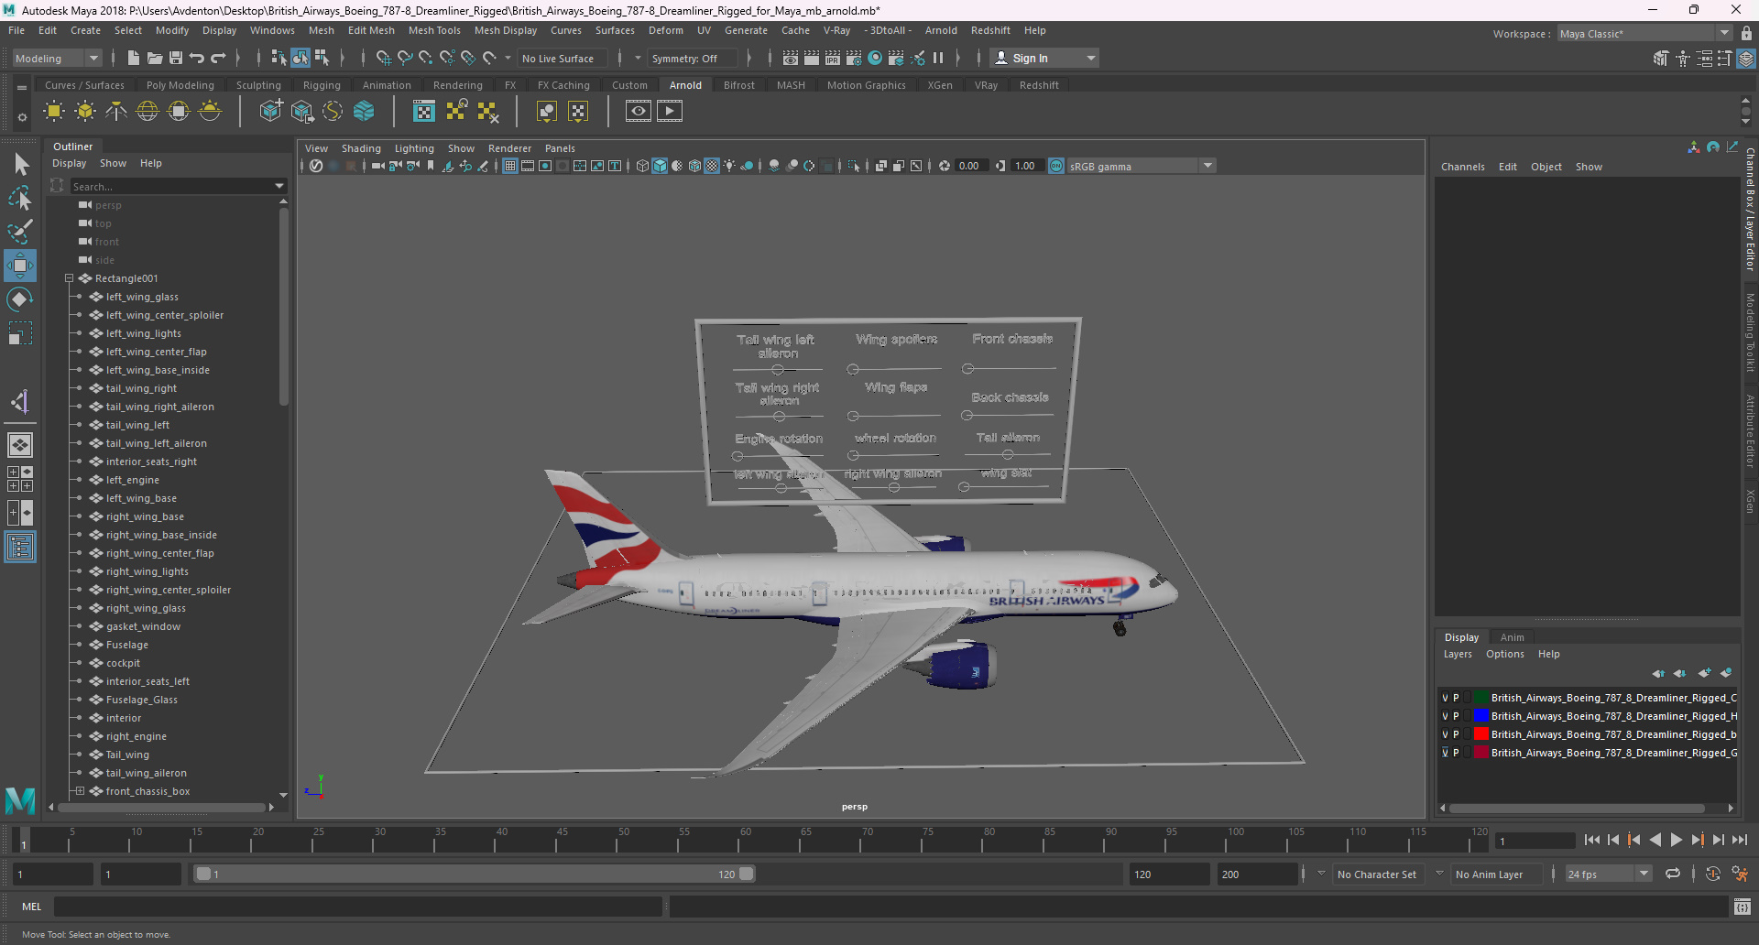The height and width of the screenshot is (945, 1759).
Task: Choose the Paint selection tool
Action: [20, 231]
